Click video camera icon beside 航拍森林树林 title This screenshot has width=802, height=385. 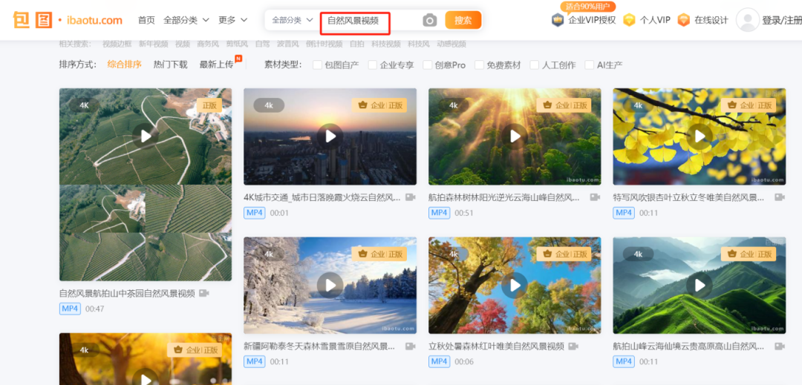pyautogui.click(x=595, y=197)
